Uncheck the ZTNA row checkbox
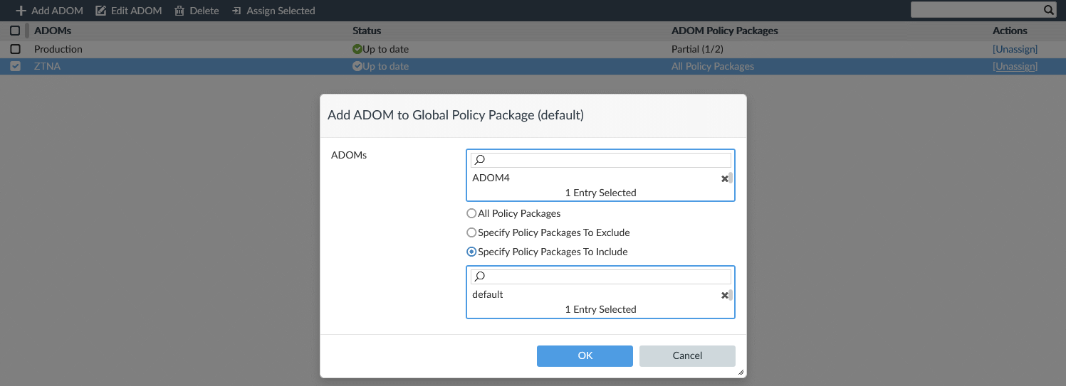This screenshot has height=386, width=1066. (15, 66)
